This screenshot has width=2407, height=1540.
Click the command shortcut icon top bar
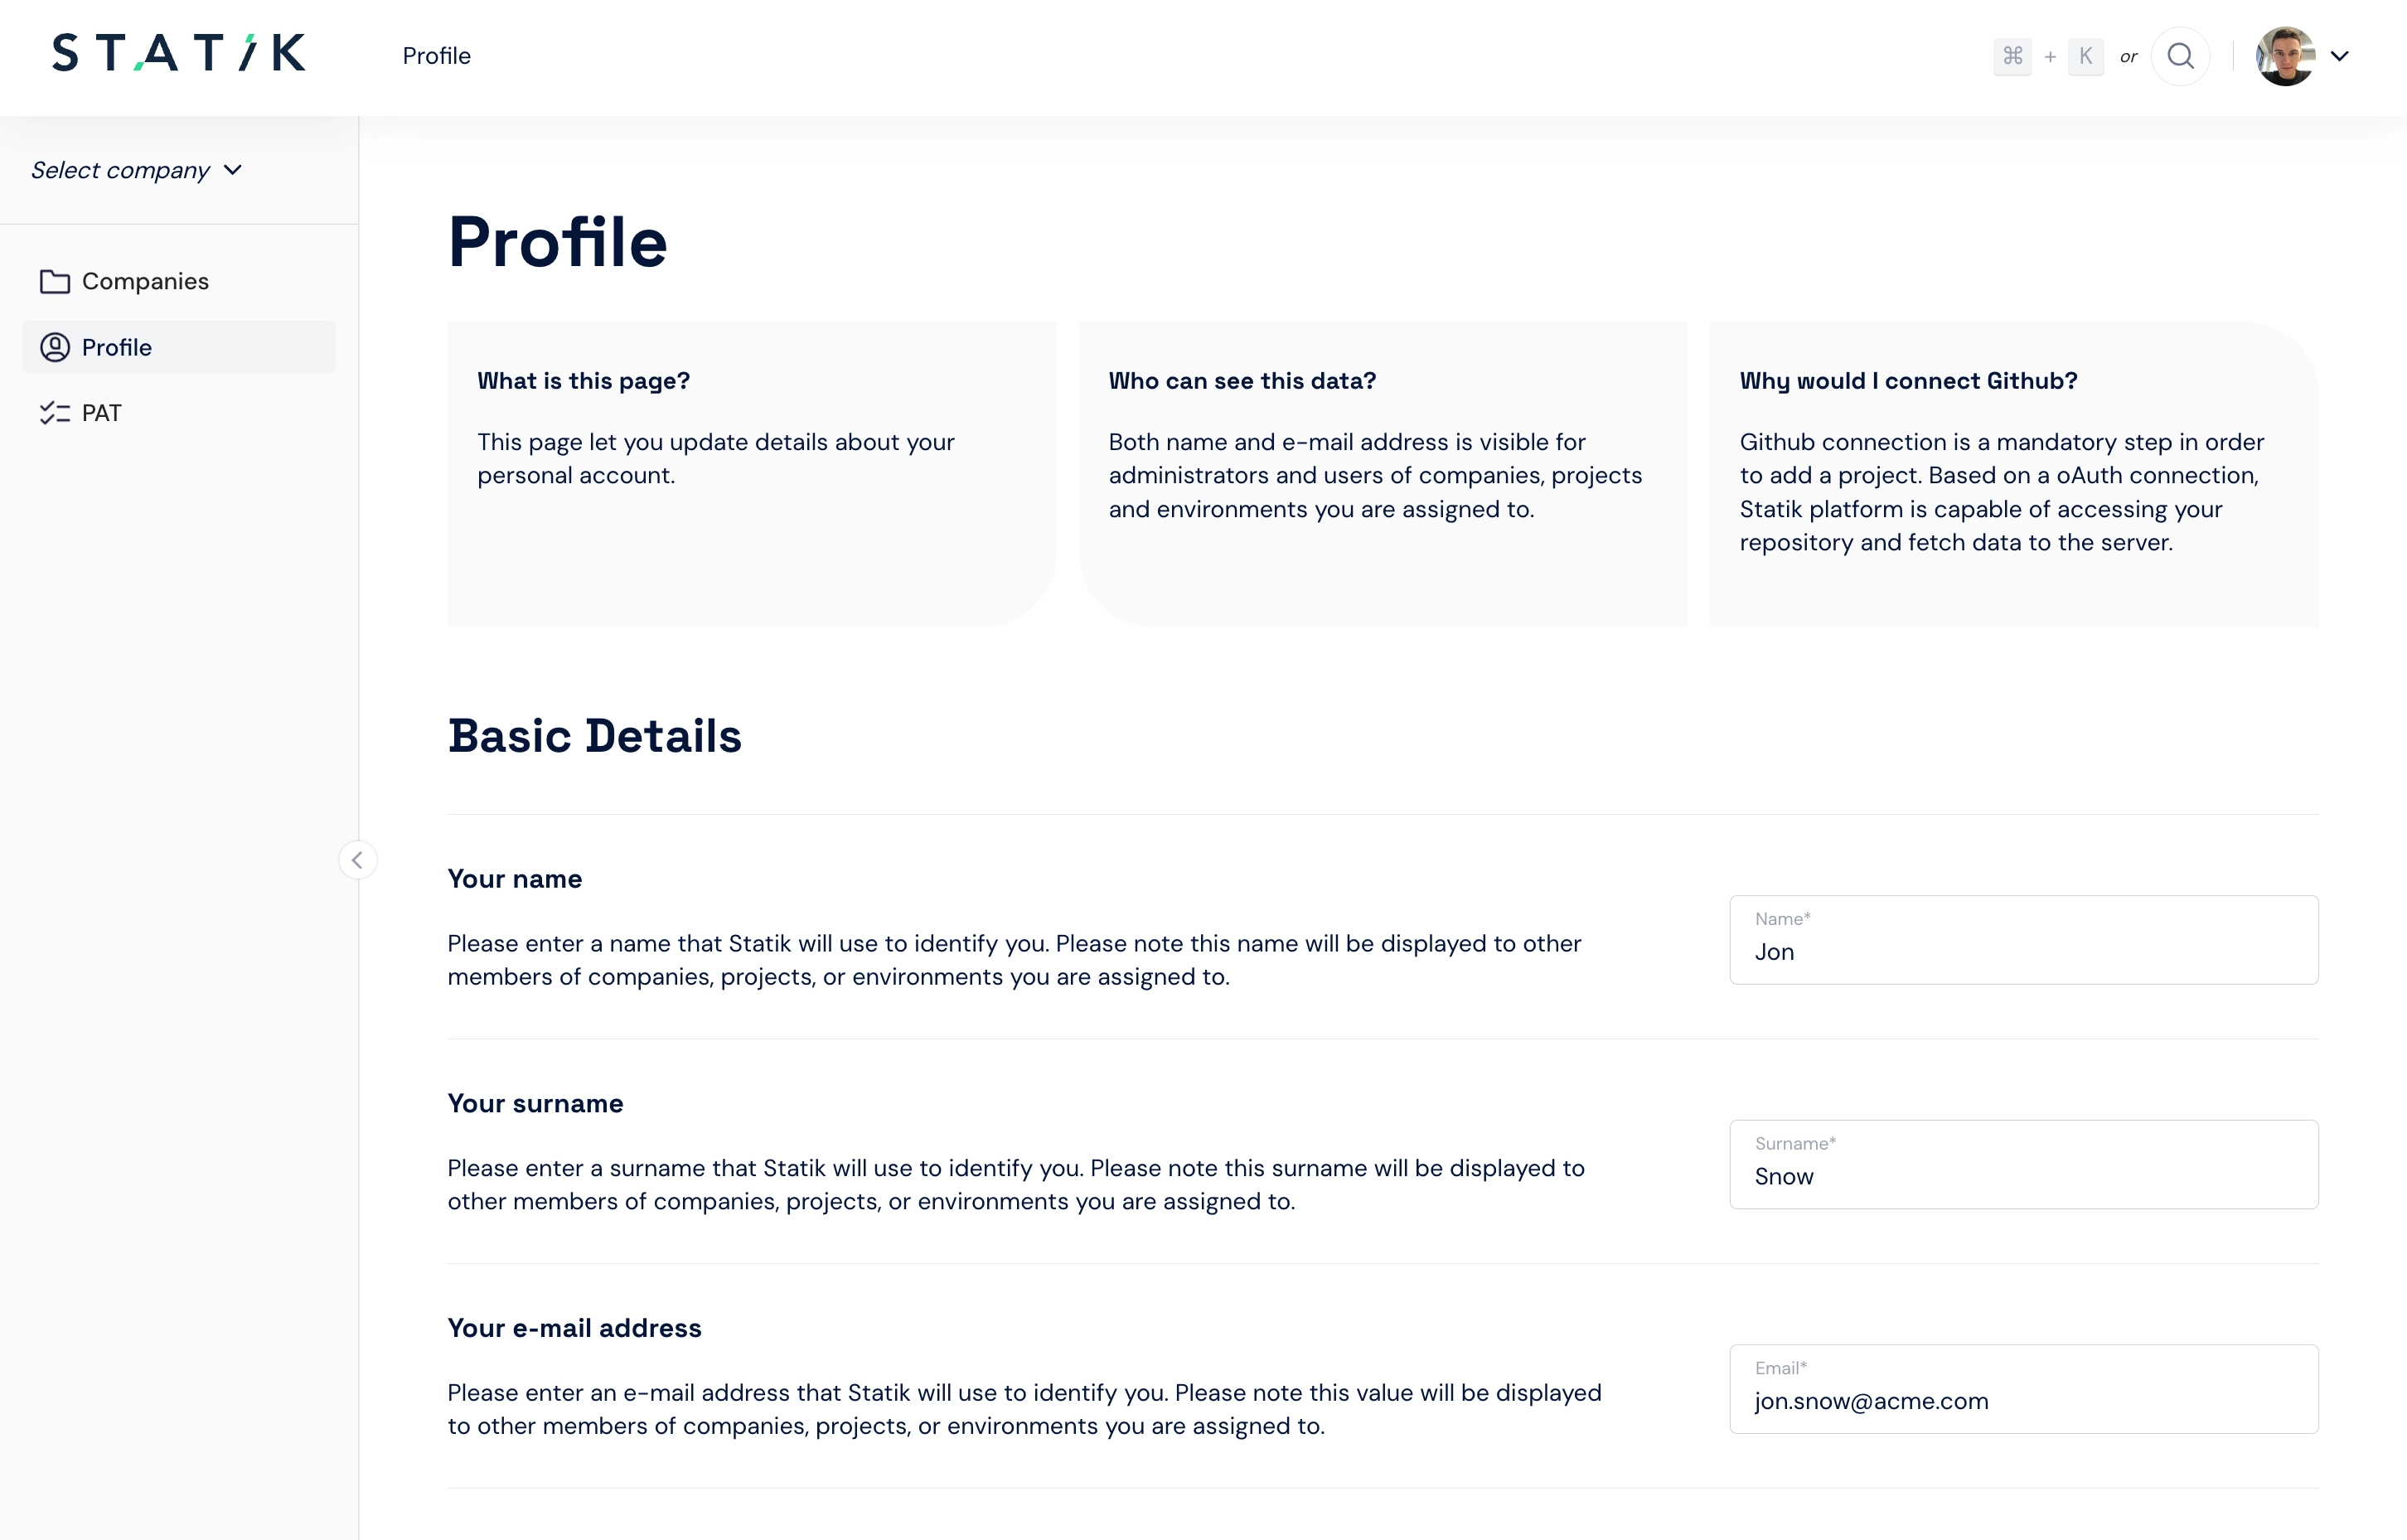click(x=2014, y=55)
